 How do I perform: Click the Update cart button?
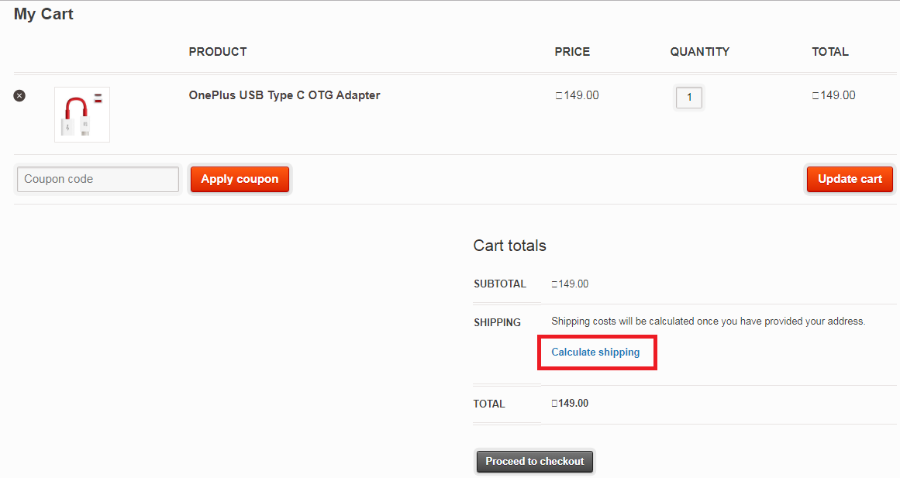(850, 179)
